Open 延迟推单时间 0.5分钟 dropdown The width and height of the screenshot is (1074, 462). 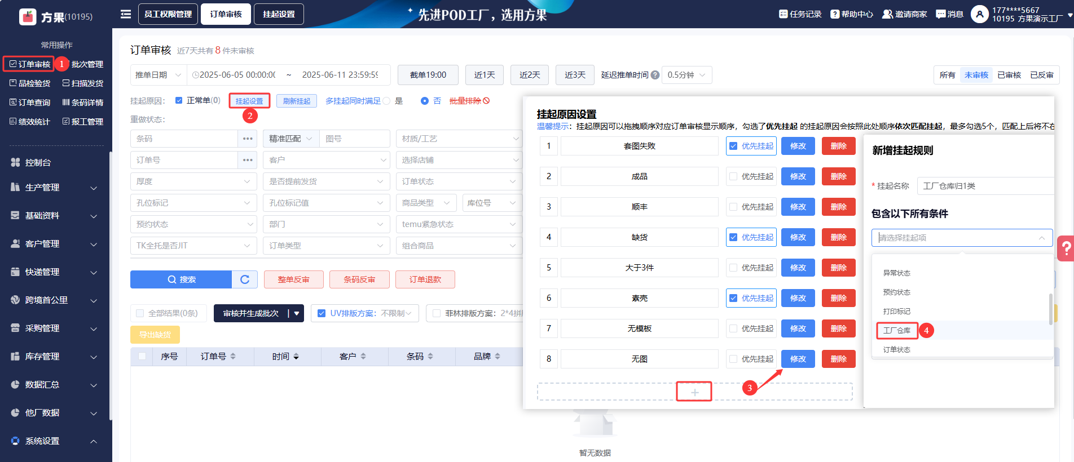click(x=687, y=75)
